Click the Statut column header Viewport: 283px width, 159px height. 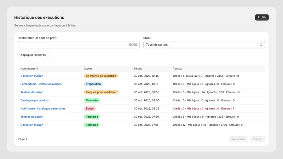(88, 69)
